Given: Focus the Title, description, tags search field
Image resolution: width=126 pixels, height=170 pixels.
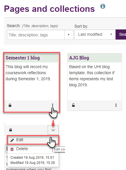Looking at the screenshot, I should (36, 35).
